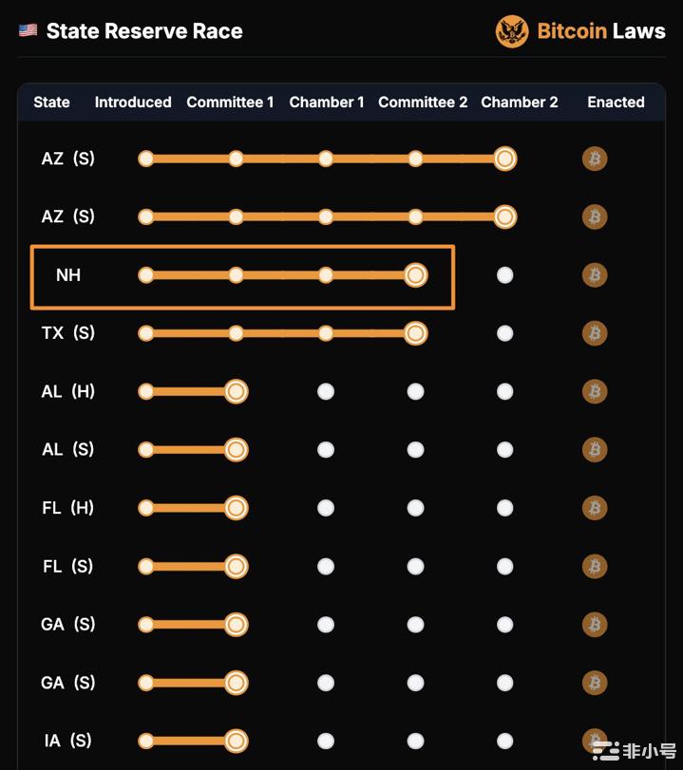Click the Committee 2 ringed marker for NH

tap(416, 275)
